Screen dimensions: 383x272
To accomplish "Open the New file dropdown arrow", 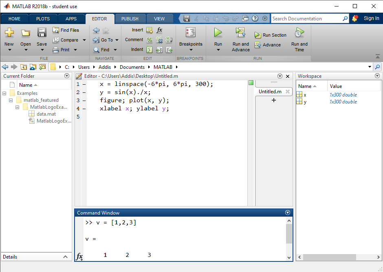I will pyautogui.click(x=9, y=50).
